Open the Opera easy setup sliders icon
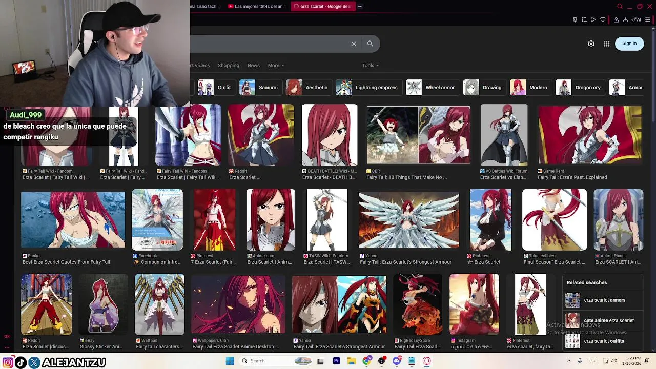Viewport: 656px width, 369px height. point(648,20)
